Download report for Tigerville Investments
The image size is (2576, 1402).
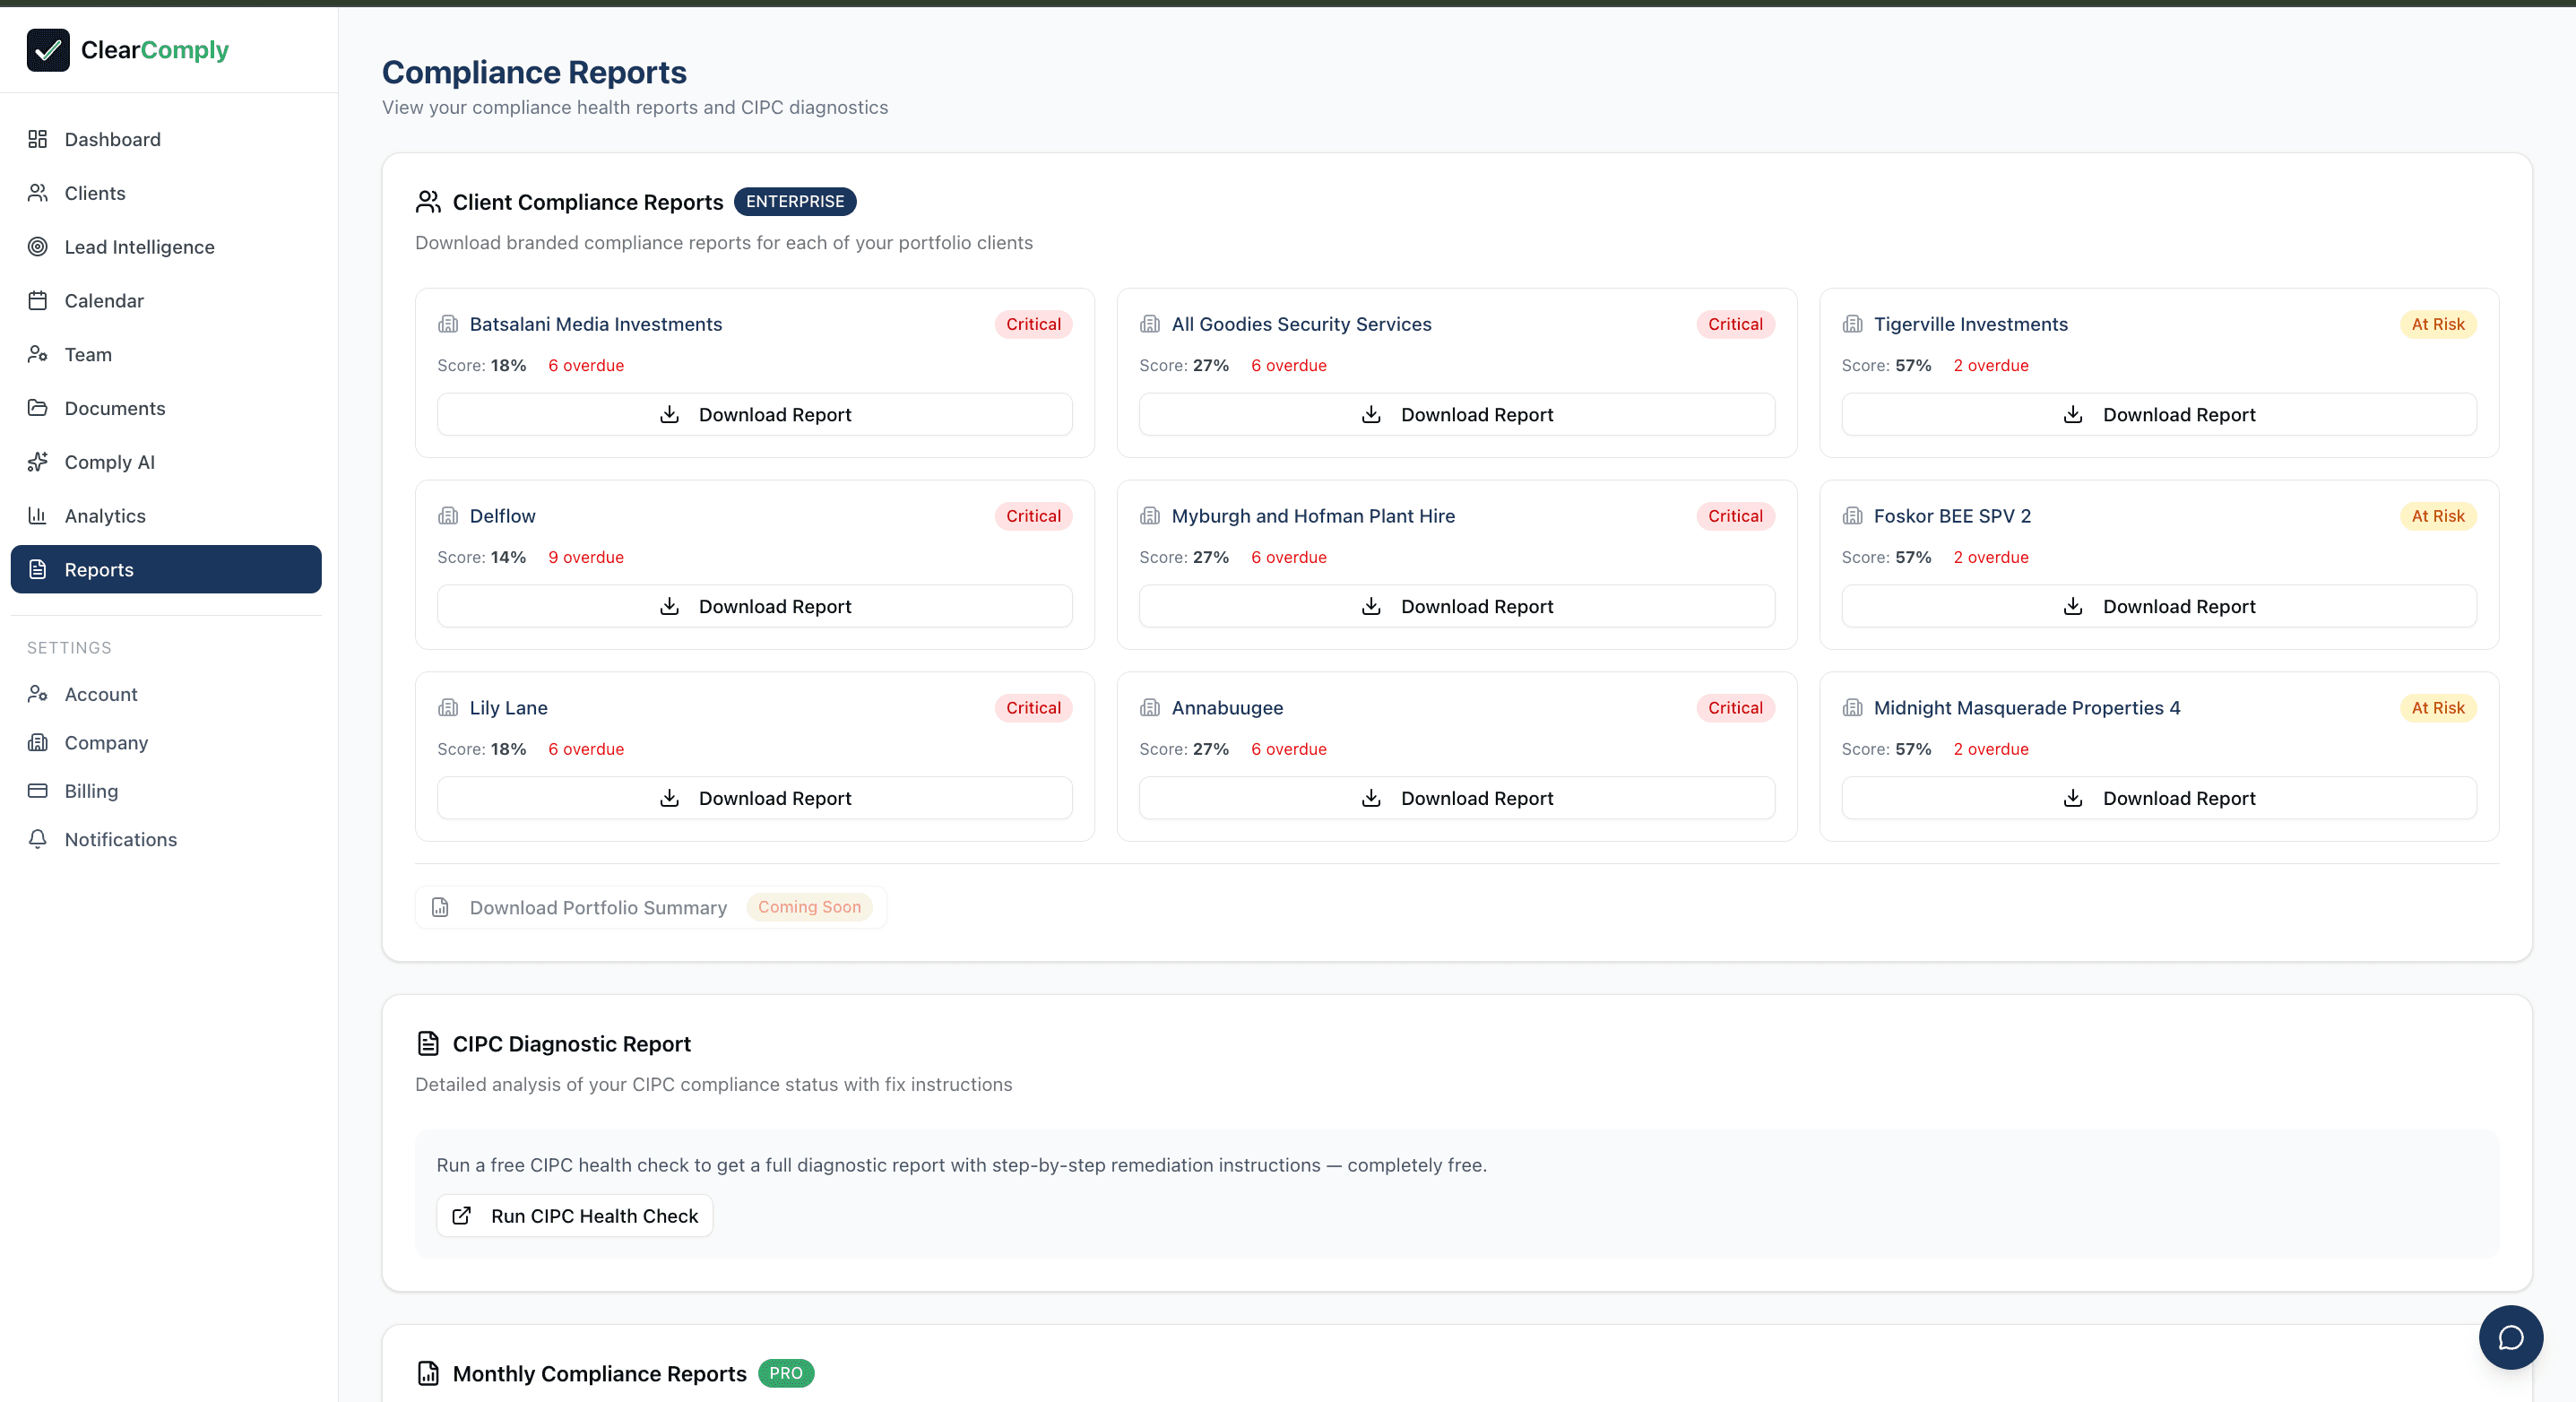click(x=2159, y=415)
